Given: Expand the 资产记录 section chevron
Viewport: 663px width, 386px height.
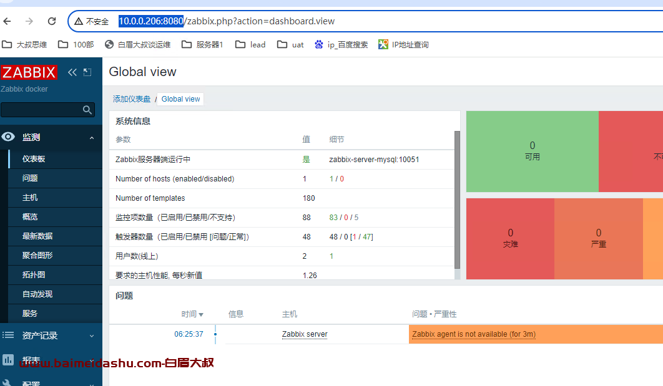Looking at the screenshot, I should point(92,336).
